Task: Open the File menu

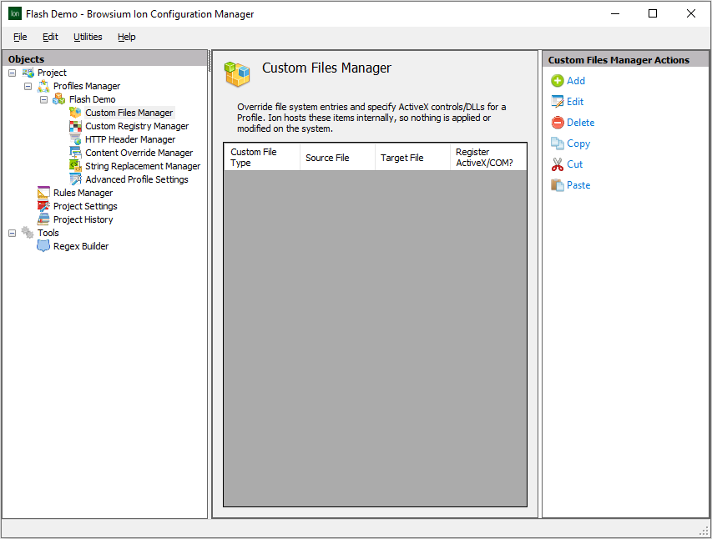Action: tap(20, 37)
